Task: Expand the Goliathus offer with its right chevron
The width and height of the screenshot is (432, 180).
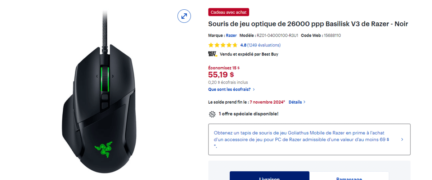Action: pos(402,139)
